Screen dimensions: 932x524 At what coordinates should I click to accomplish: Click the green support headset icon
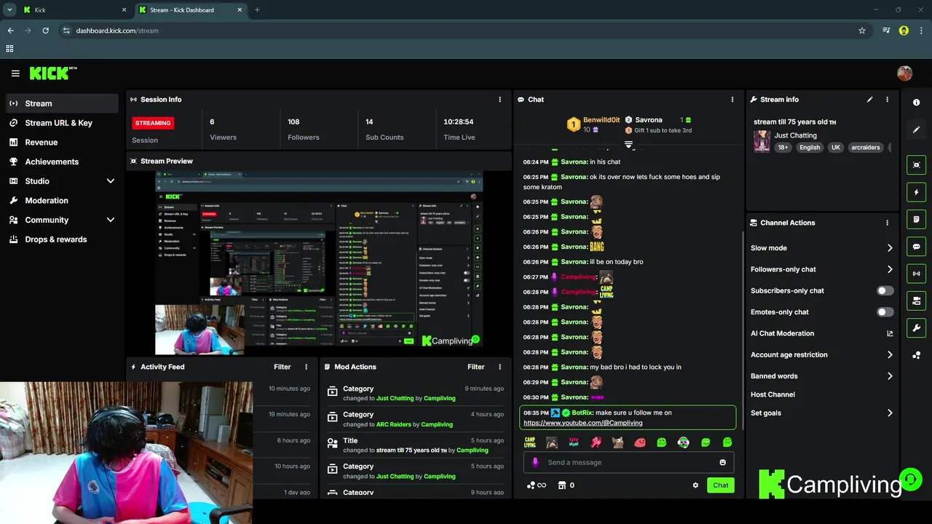pyautogui.click(x=909, y=480)
